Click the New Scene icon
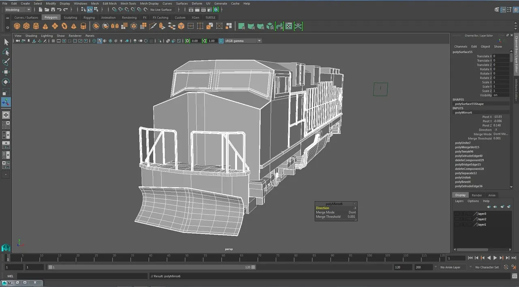Screen dimensions: 519x287 41,9
